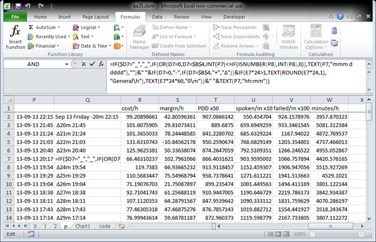Open the Math & Trig functions icon

click(119, 37)
